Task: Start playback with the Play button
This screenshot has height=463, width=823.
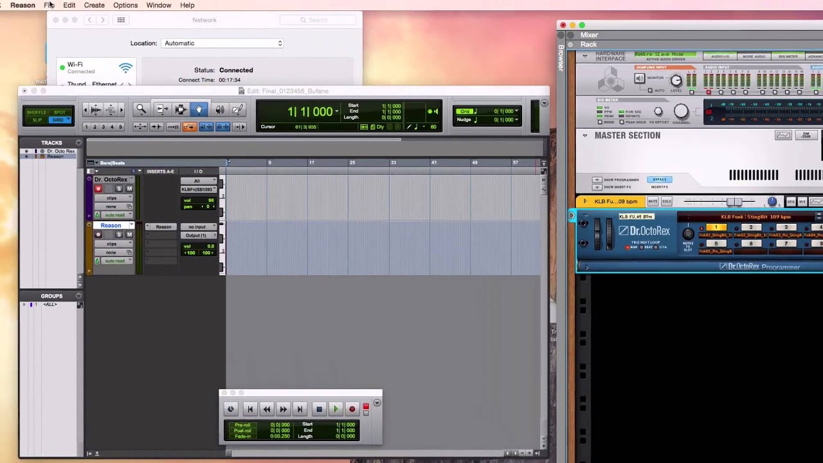Action: point(336,409)
